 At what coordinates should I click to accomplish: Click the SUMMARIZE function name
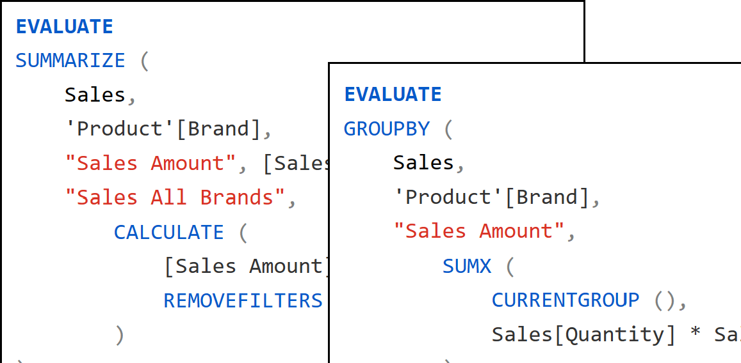(70, 61)
